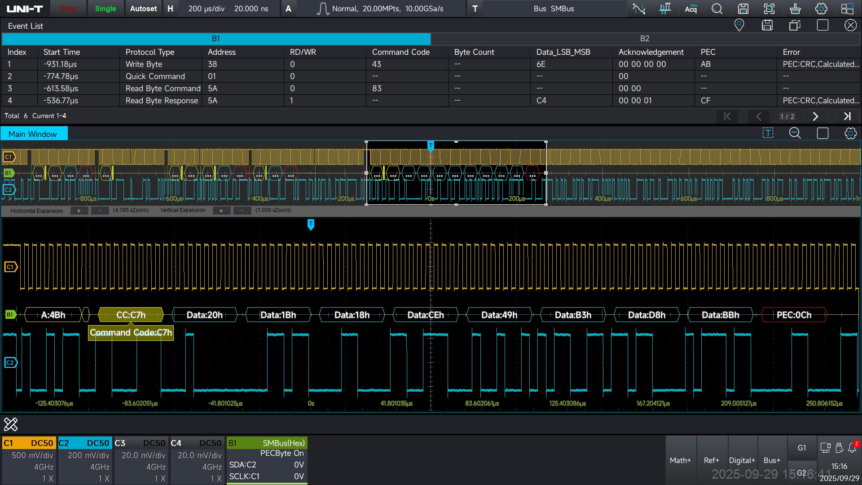This screenshot has height=485, width=862.
Task: Increase horizontal expansion with plus button
Action: pos(79,211)
